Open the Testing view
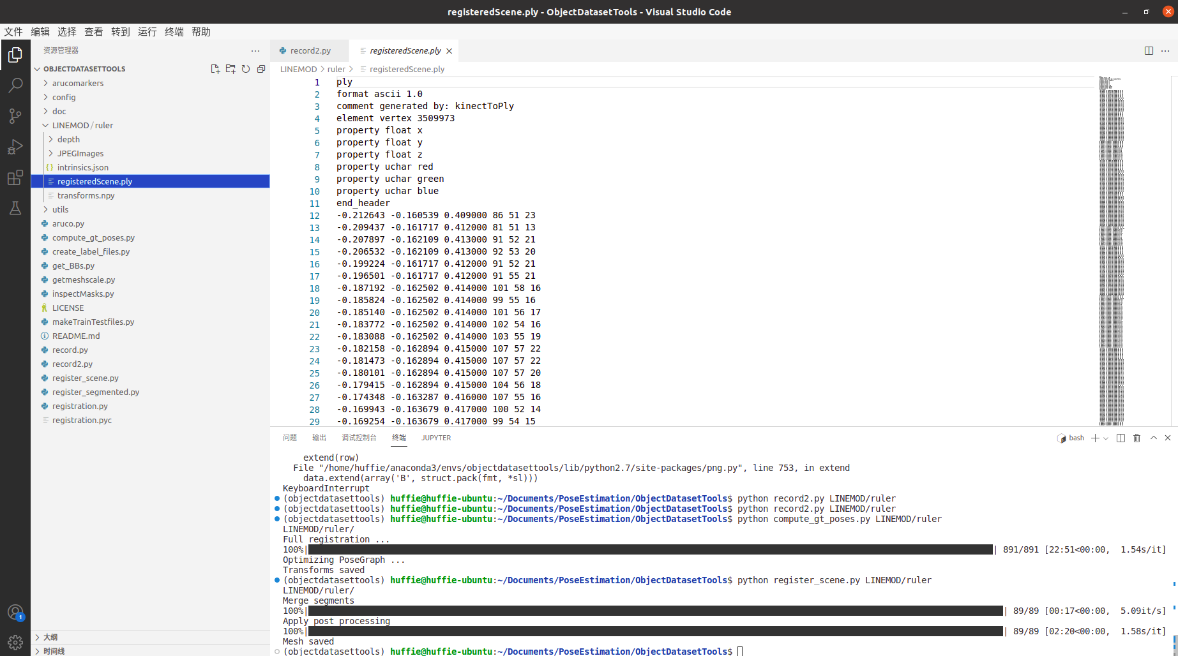 [x=15, y=208]
